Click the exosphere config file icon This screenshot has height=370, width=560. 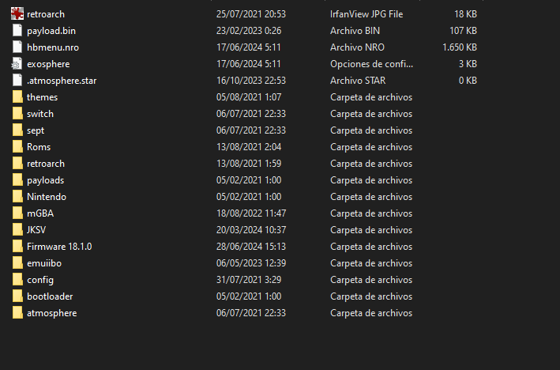[17, 63]
